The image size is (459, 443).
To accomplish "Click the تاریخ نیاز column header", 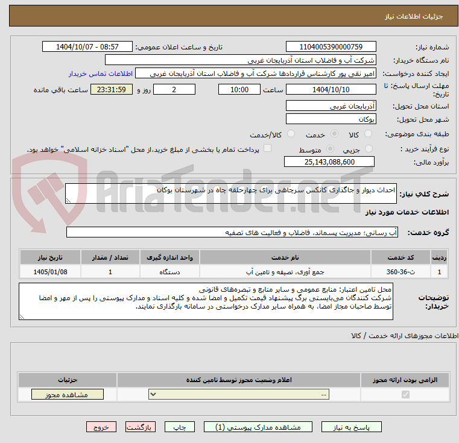I will (x=50, y=257).
